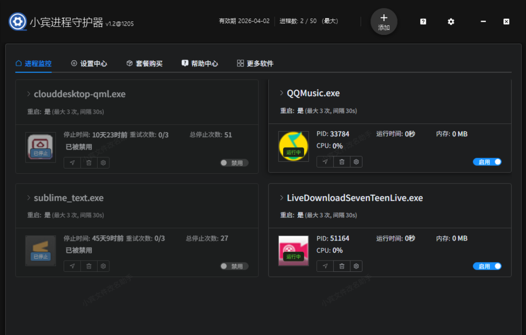The height and width of the screenshot is (335, 526).
Task: Click the locate arrow for LiveDownloadSevenTeenLive.exe
Action: pos(324,266)
